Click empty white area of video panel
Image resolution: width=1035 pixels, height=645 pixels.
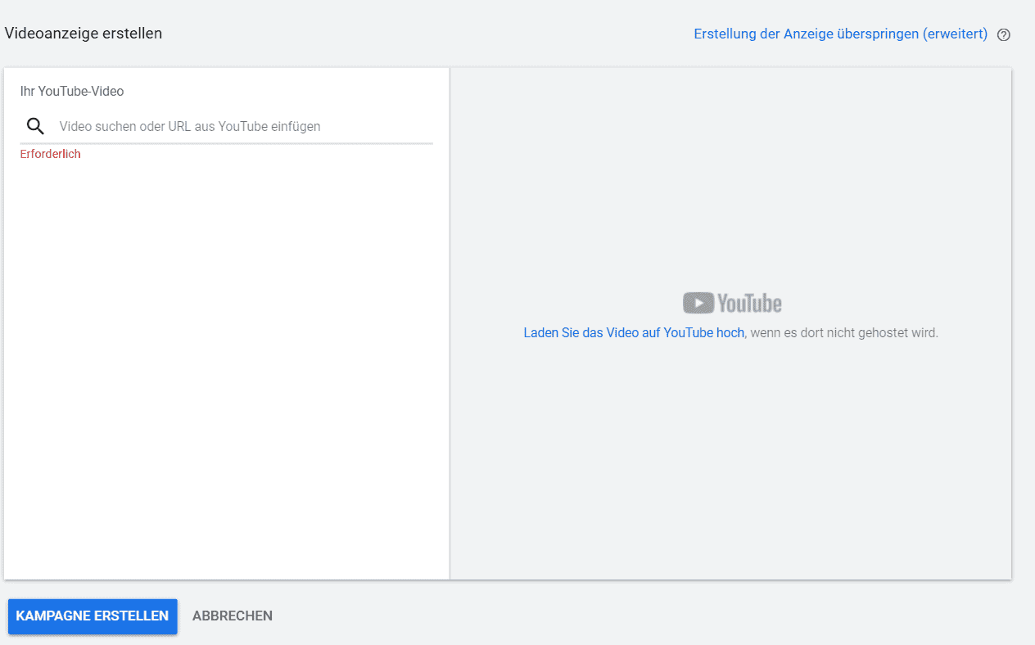pyautogui.click(x=226, y=368)
